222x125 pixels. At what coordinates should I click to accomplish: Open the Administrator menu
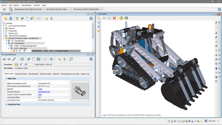(x=26, y=5)
